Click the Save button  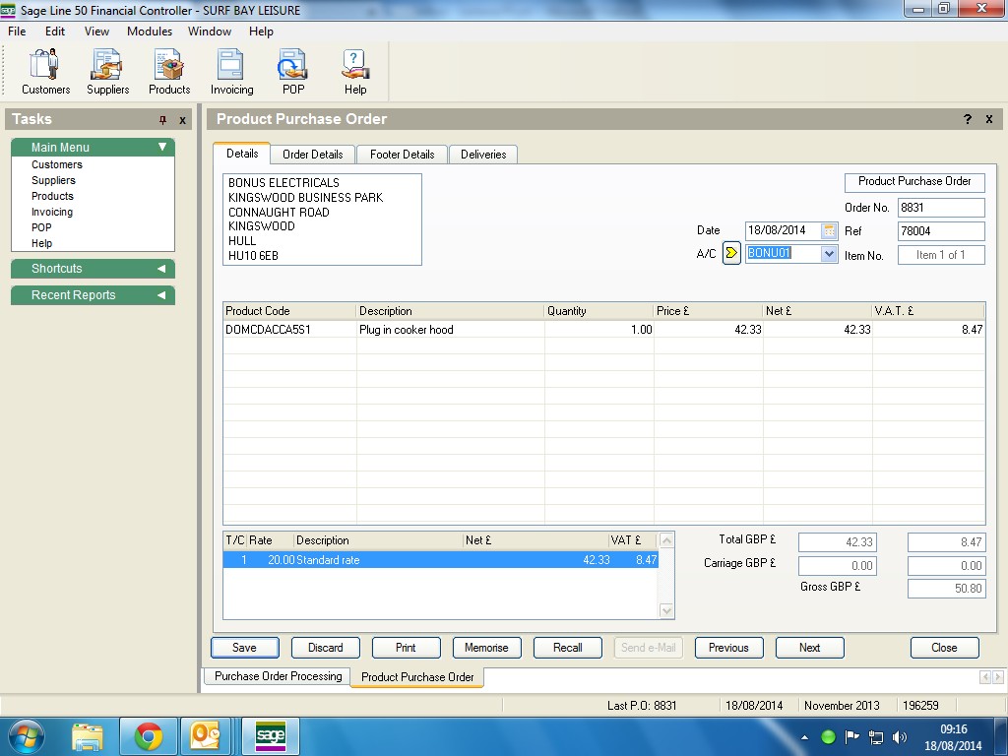pyautogui.click(x=244, y=648)
